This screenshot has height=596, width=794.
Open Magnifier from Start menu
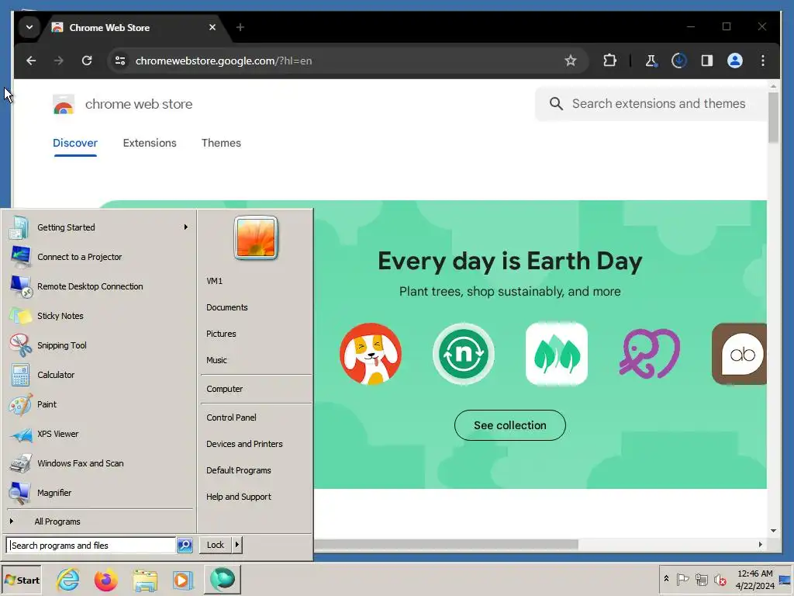pyautogui.click(x=98, y=493)
